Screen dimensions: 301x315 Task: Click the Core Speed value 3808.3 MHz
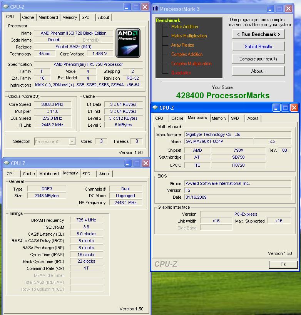[x=52, y=104]
